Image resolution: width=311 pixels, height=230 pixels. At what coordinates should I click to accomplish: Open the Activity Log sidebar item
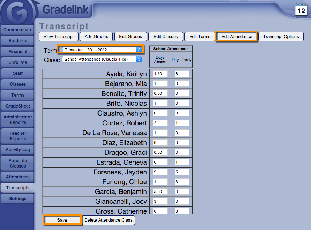(x=18, y=150)
